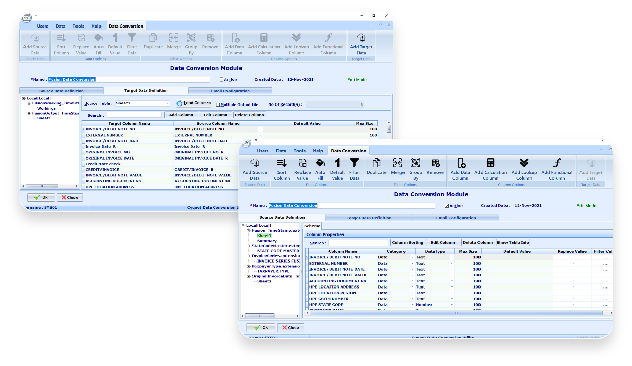Click Add Lookup Column in the back window
632x366 pixels.
tap(296, 44)
